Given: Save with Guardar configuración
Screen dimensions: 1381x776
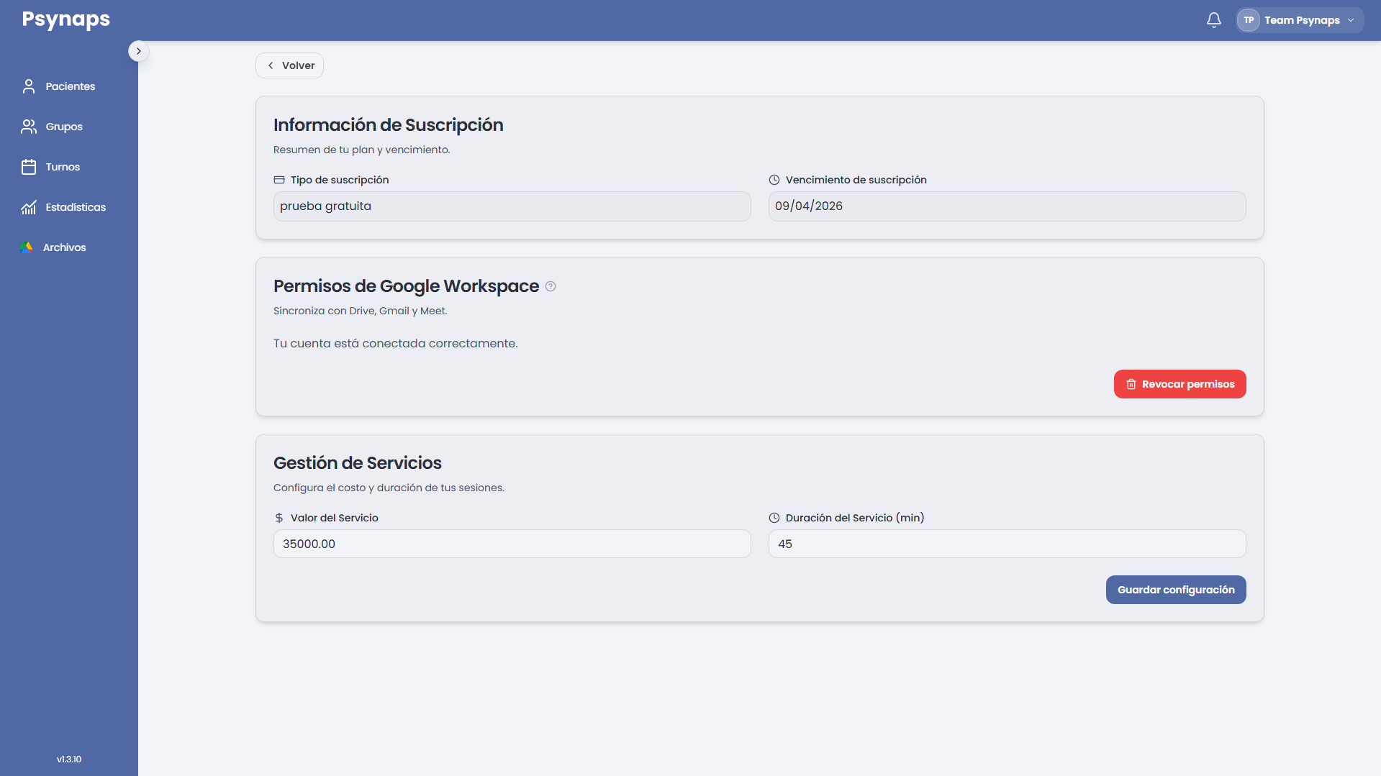Looking at the screenshot, I should click(x=1176, y=590).
